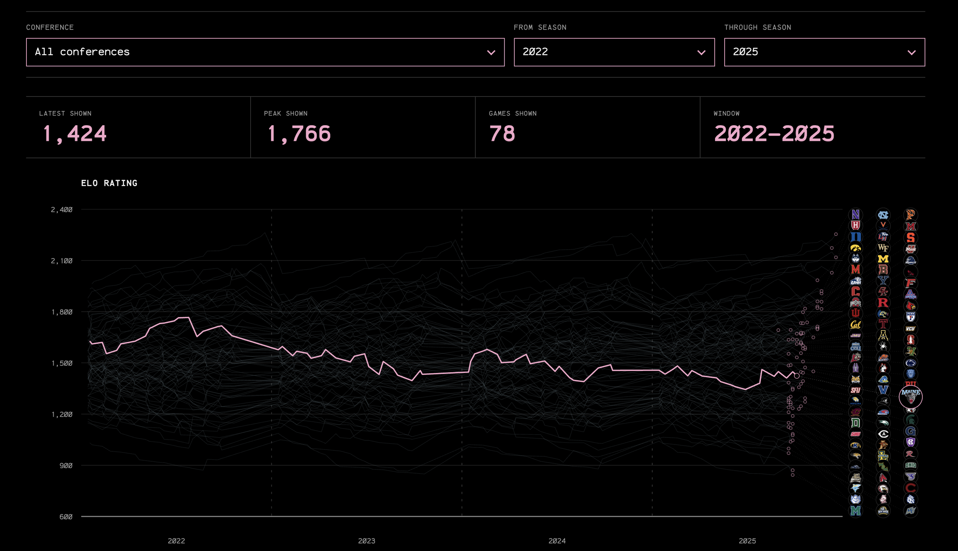The width and height of the screenshot is (958, 551).
Task: Select the UConn husky logo
Action: click(855, 259)
